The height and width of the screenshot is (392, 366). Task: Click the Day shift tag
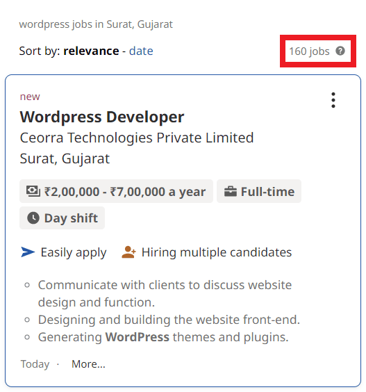(x=62, y=218)
